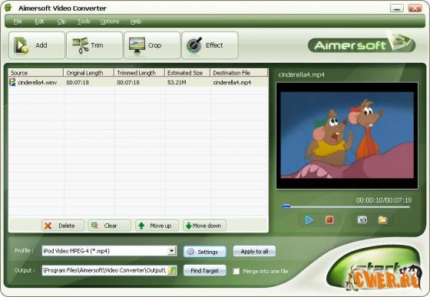The height and width of the screenshot is (297, 430).
Task: Click the Add video toolbar button
Action: (37, 45)
